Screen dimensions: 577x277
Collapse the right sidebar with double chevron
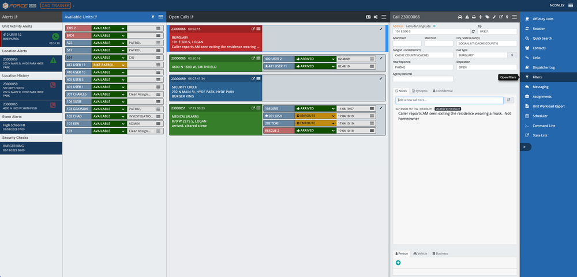coord(524,147)
